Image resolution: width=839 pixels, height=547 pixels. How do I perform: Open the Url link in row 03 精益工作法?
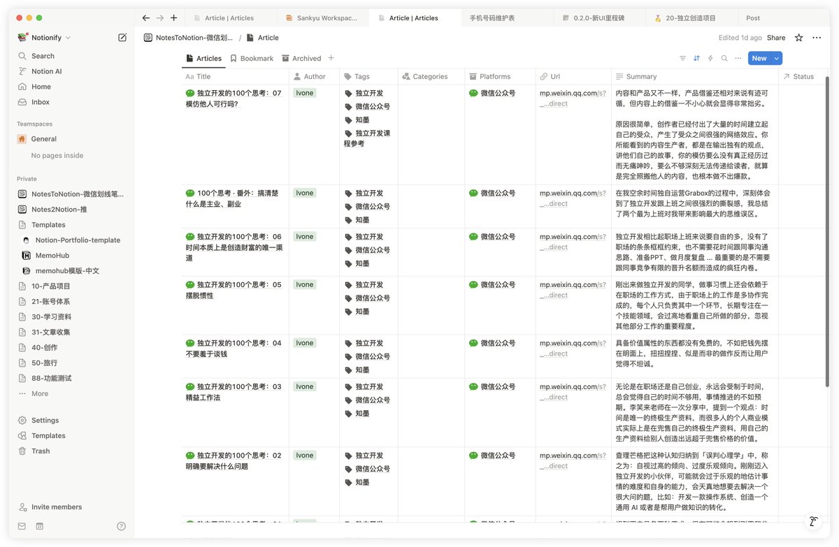572,392
